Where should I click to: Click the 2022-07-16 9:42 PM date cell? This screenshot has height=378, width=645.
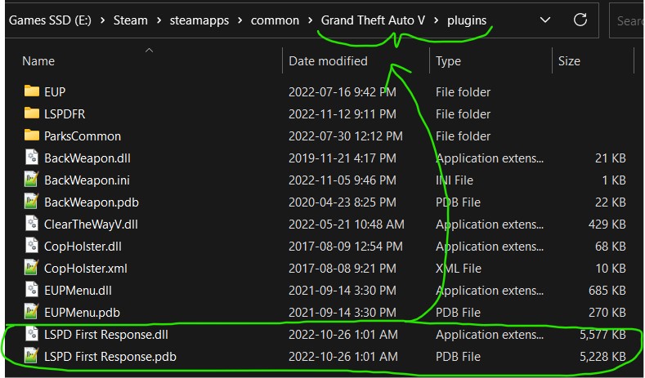[x=343, y=91]
